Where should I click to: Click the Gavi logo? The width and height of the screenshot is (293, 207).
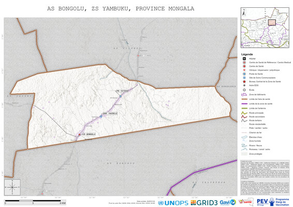[x=228, y=202]
